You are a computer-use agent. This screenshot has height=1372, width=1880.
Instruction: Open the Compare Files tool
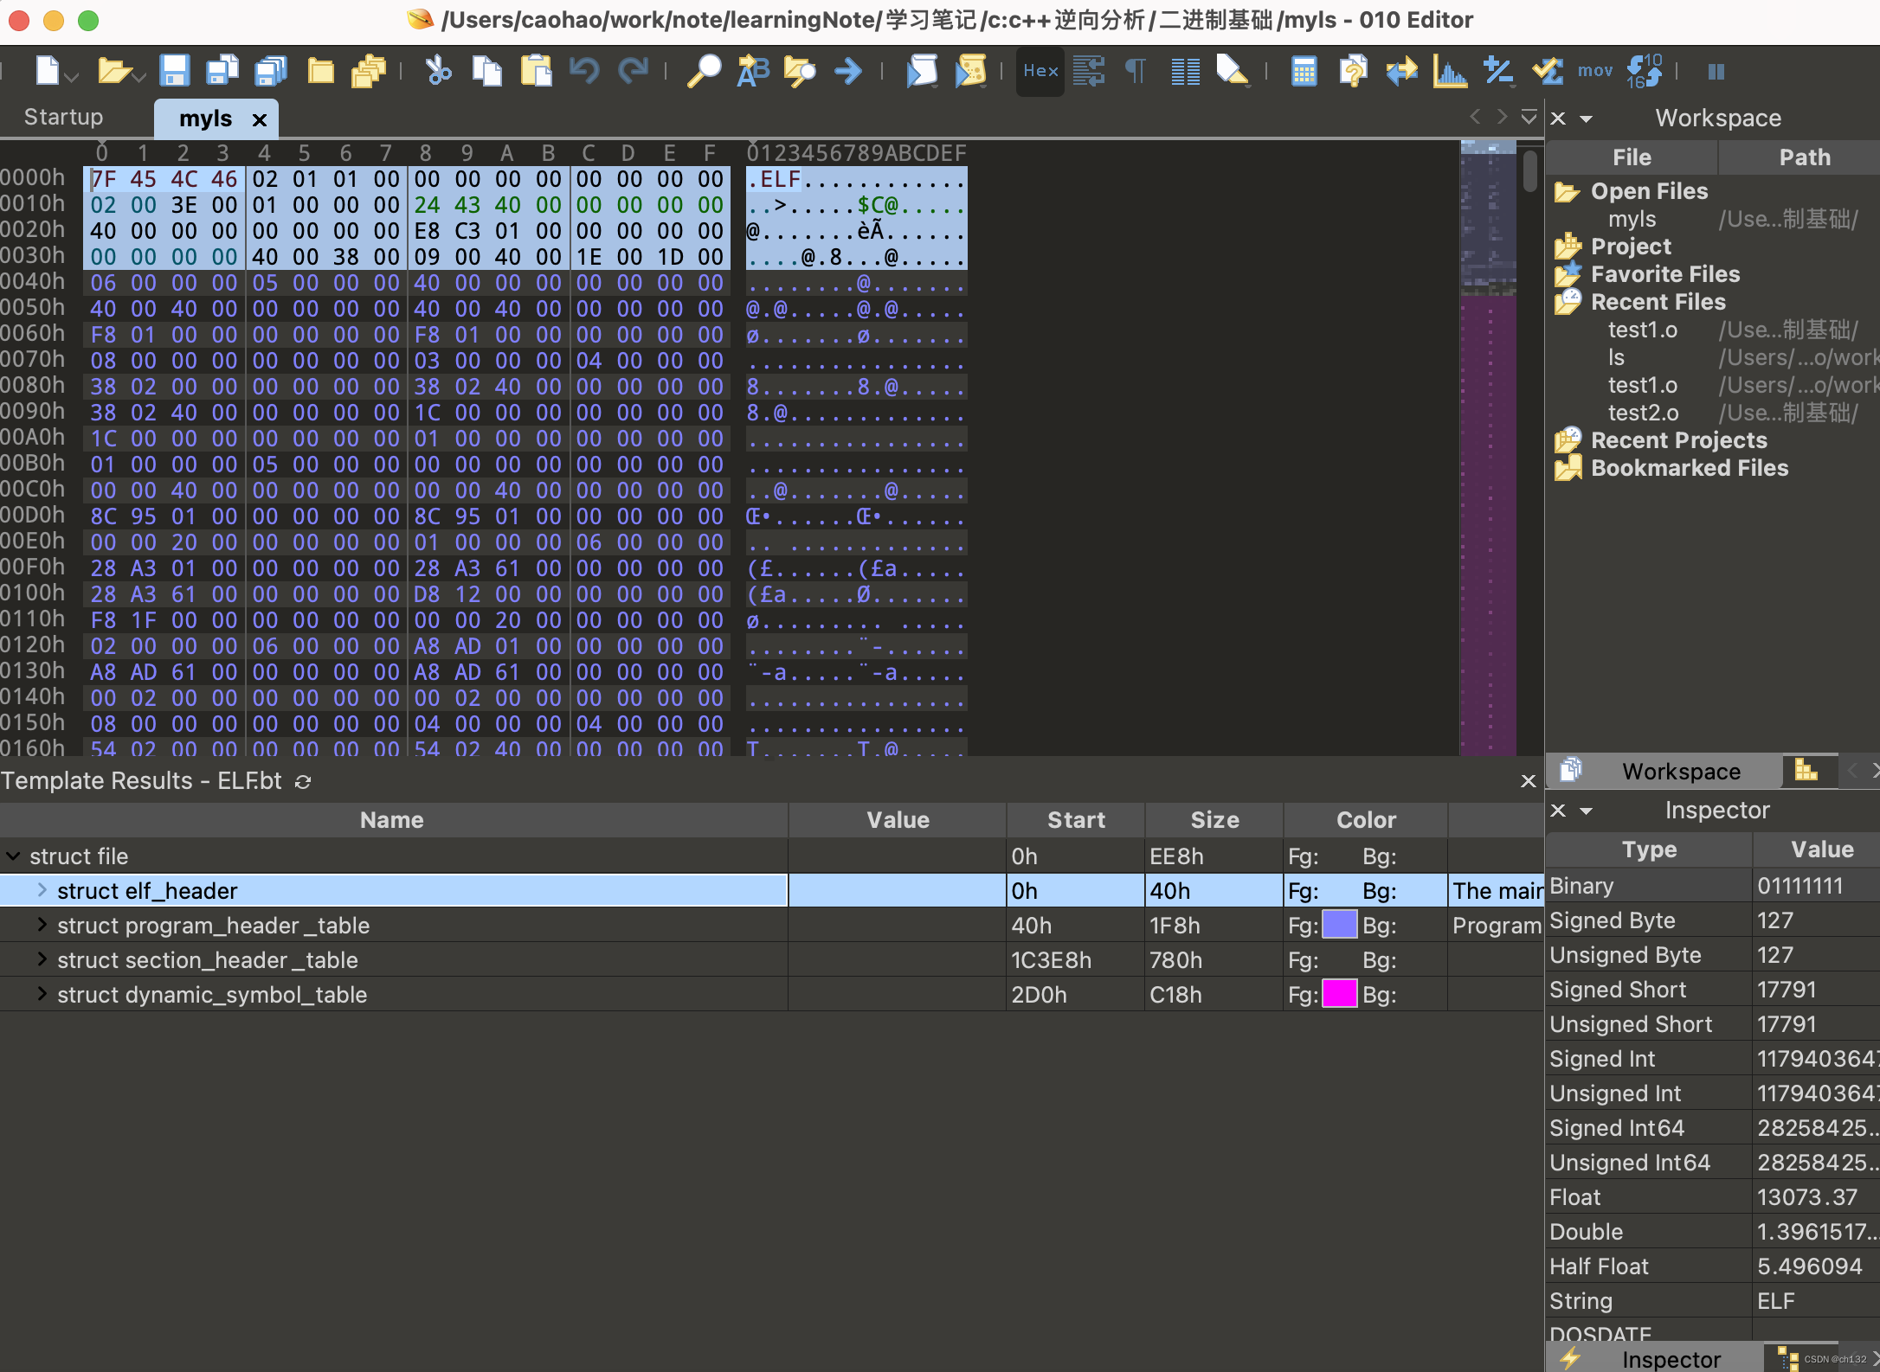(x=1353, y=71)
